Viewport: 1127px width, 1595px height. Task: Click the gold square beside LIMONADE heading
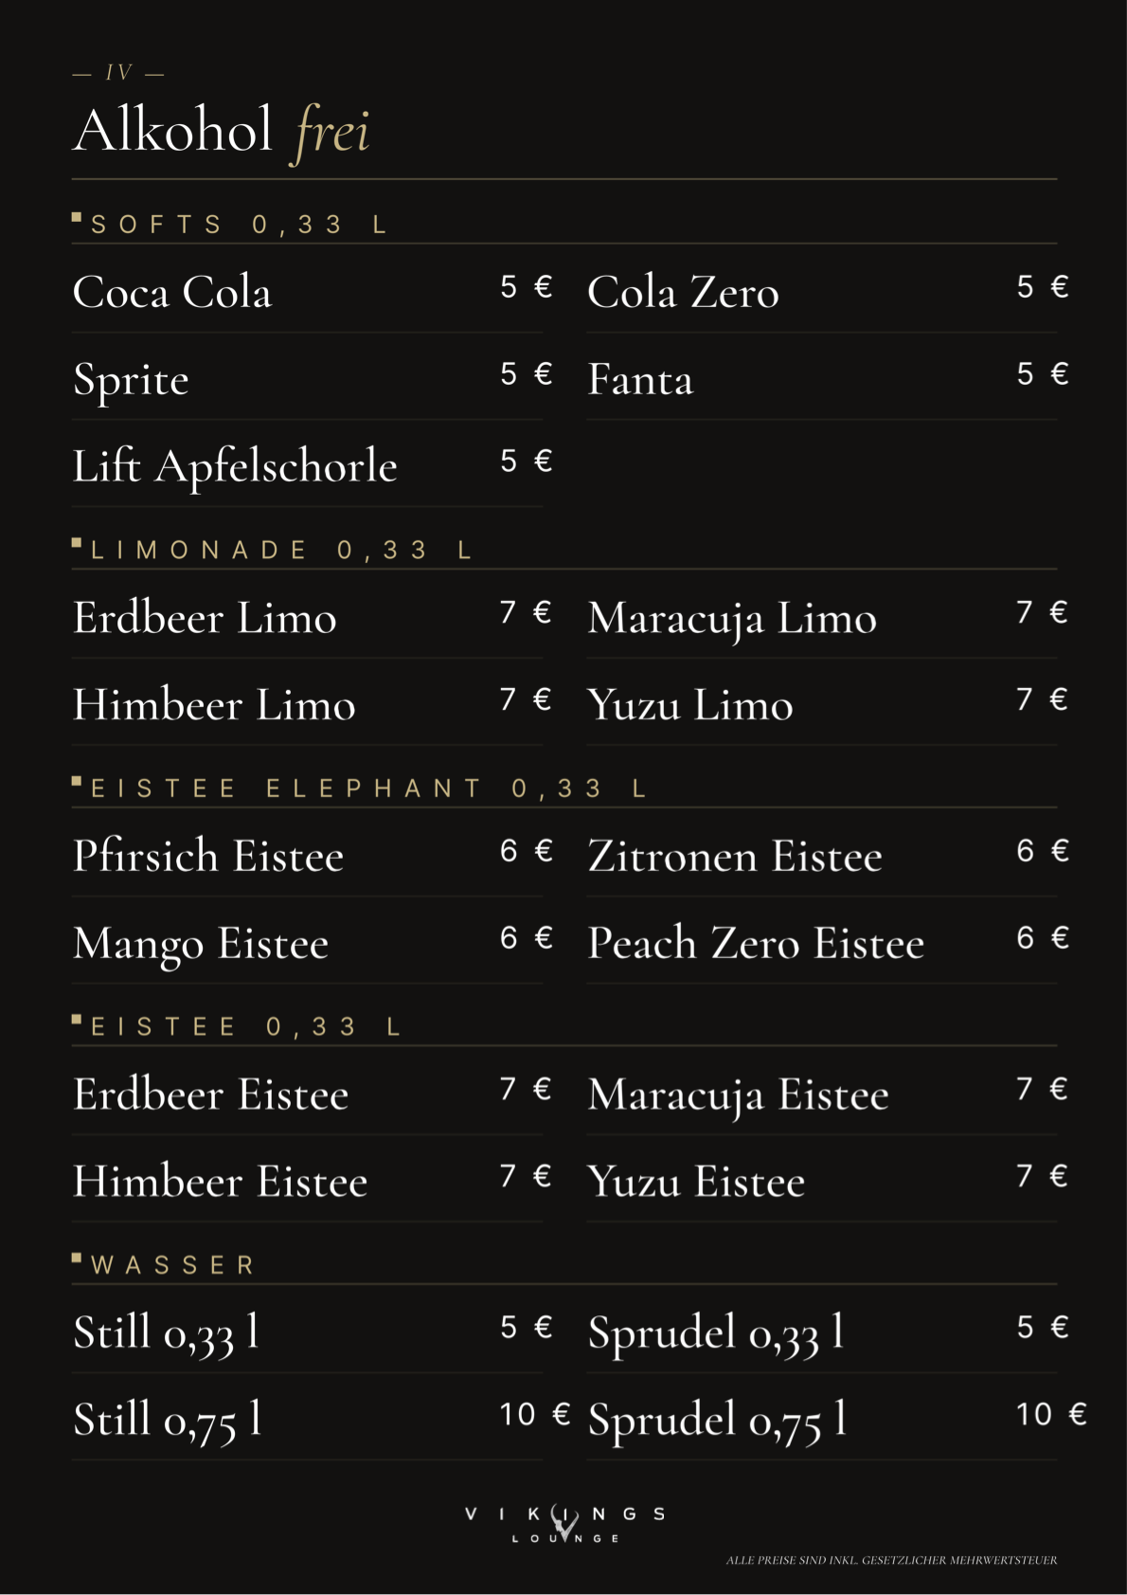pos(77,544)
